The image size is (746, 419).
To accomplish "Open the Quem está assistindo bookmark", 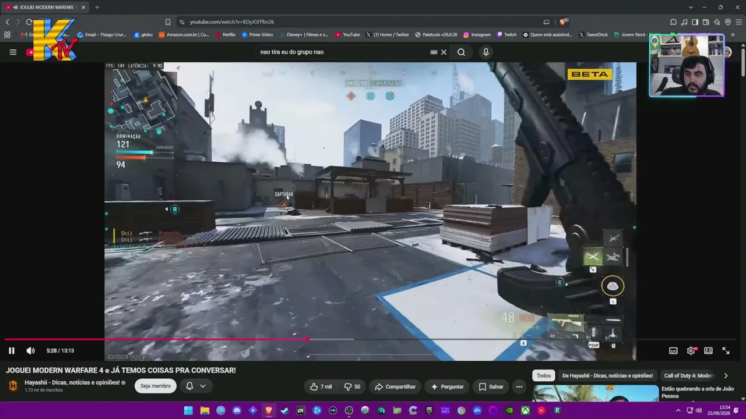I will coord(547,34).
